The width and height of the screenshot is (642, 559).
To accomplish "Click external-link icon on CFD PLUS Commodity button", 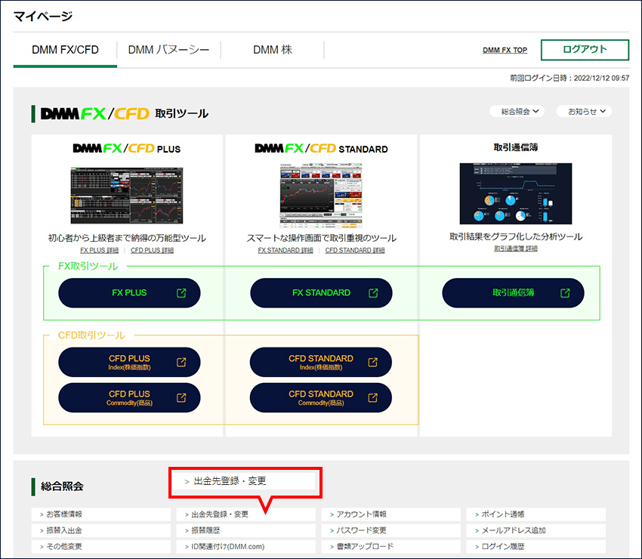I will [x=181, y=397].
